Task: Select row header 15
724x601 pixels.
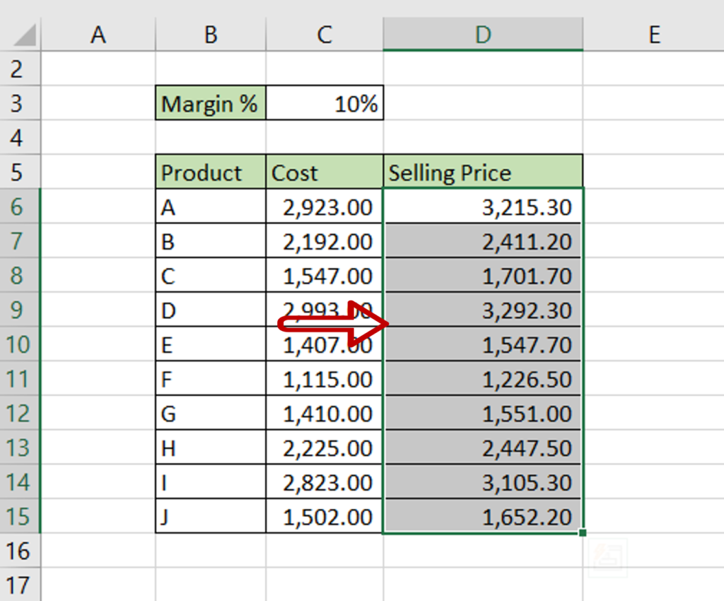Action: coord(20,517)
